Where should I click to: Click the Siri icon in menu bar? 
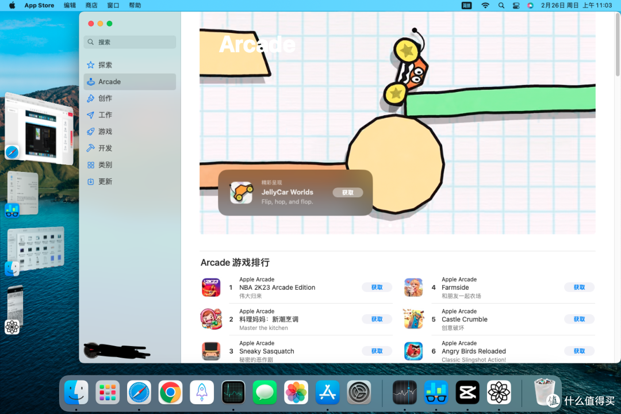(x=530, y=6)
